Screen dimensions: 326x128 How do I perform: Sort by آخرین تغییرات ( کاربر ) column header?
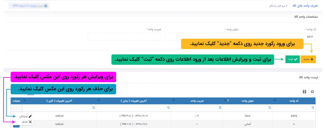pos(59,101)
